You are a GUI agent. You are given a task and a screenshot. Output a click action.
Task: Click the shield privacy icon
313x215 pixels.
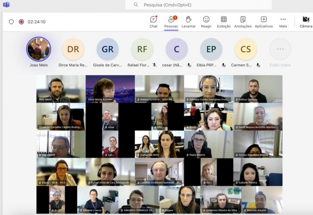pyautogui.click(x=11, y=22)
